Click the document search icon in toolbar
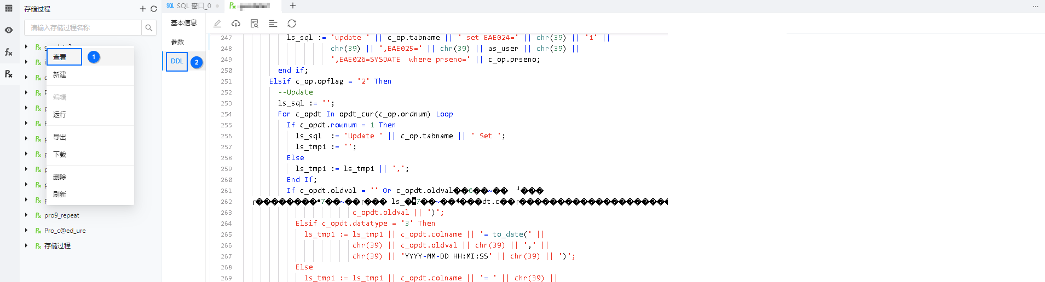This screenshot has height=282, width=1045. [255, 23]
